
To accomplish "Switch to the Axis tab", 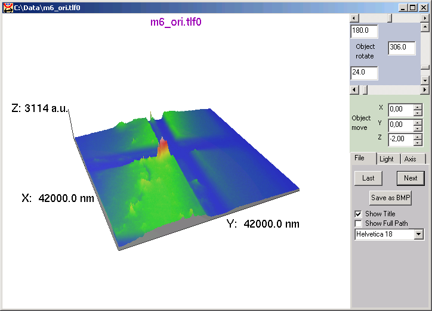I will pyautogui.click(x=410, y=159).
